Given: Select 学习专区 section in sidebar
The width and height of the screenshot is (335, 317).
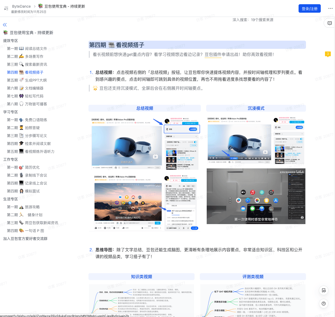Looking at the screenshot, I should [x=11, y=112].
